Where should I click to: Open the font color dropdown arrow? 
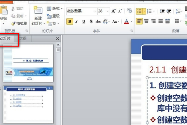[131, 22]
